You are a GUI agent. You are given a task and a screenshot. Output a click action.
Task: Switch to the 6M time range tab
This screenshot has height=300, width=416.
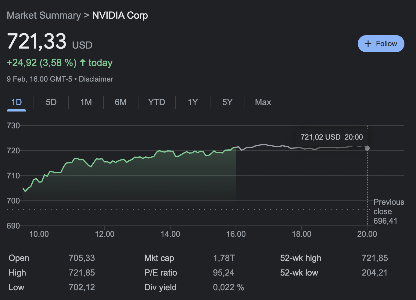pyautogui.click(x=120, y=102)
